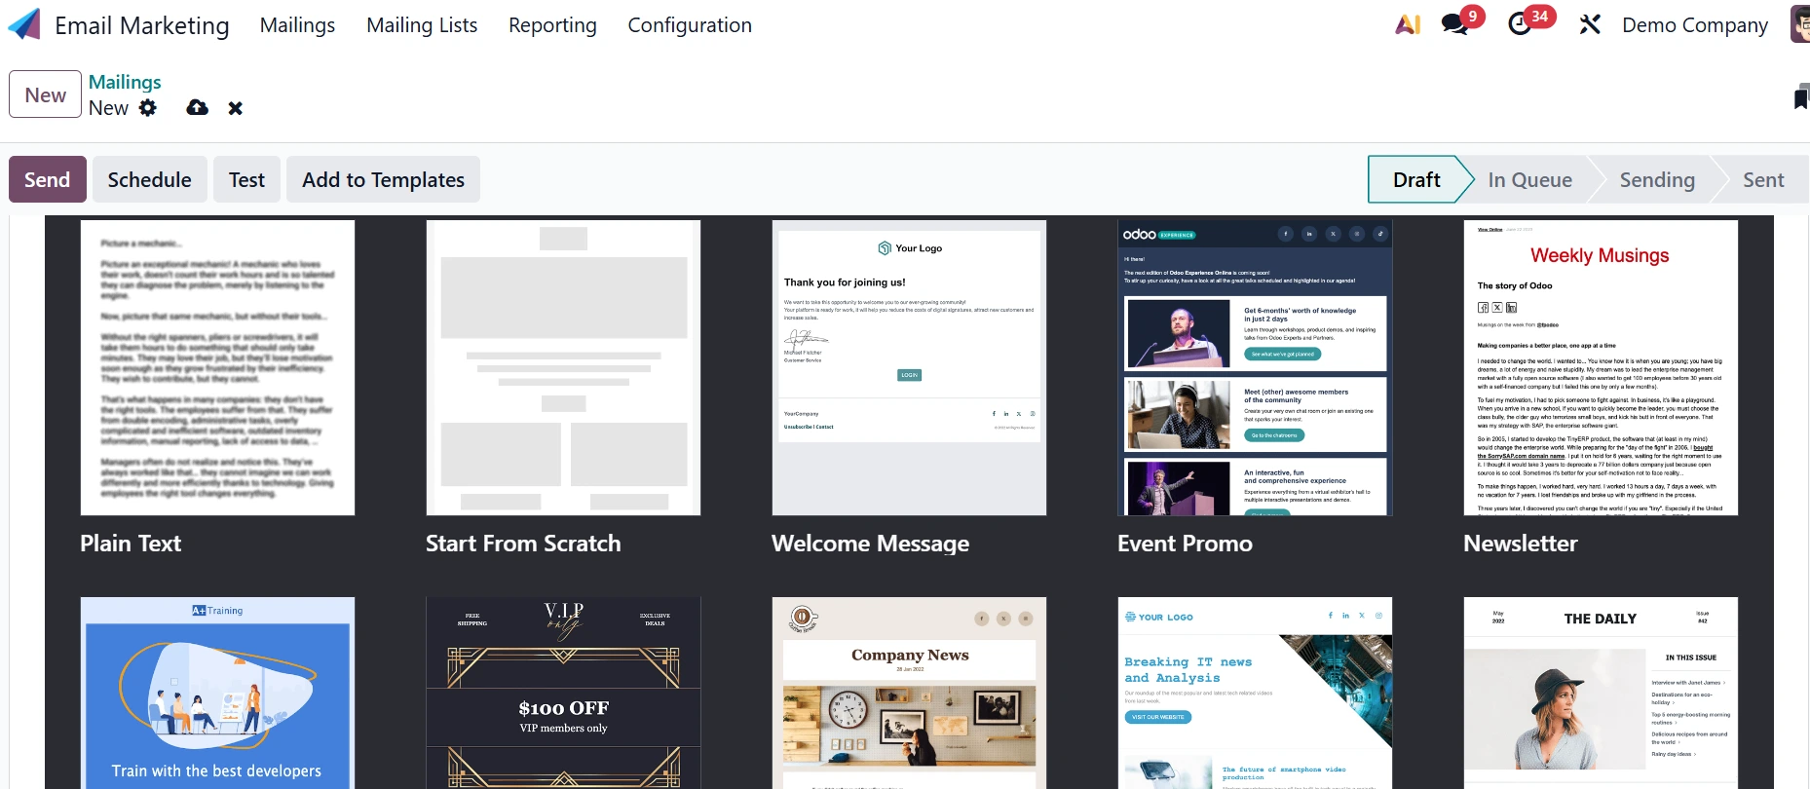Click the Plain Text label
Screen dimensions: 1810x789
pos(131,544)
